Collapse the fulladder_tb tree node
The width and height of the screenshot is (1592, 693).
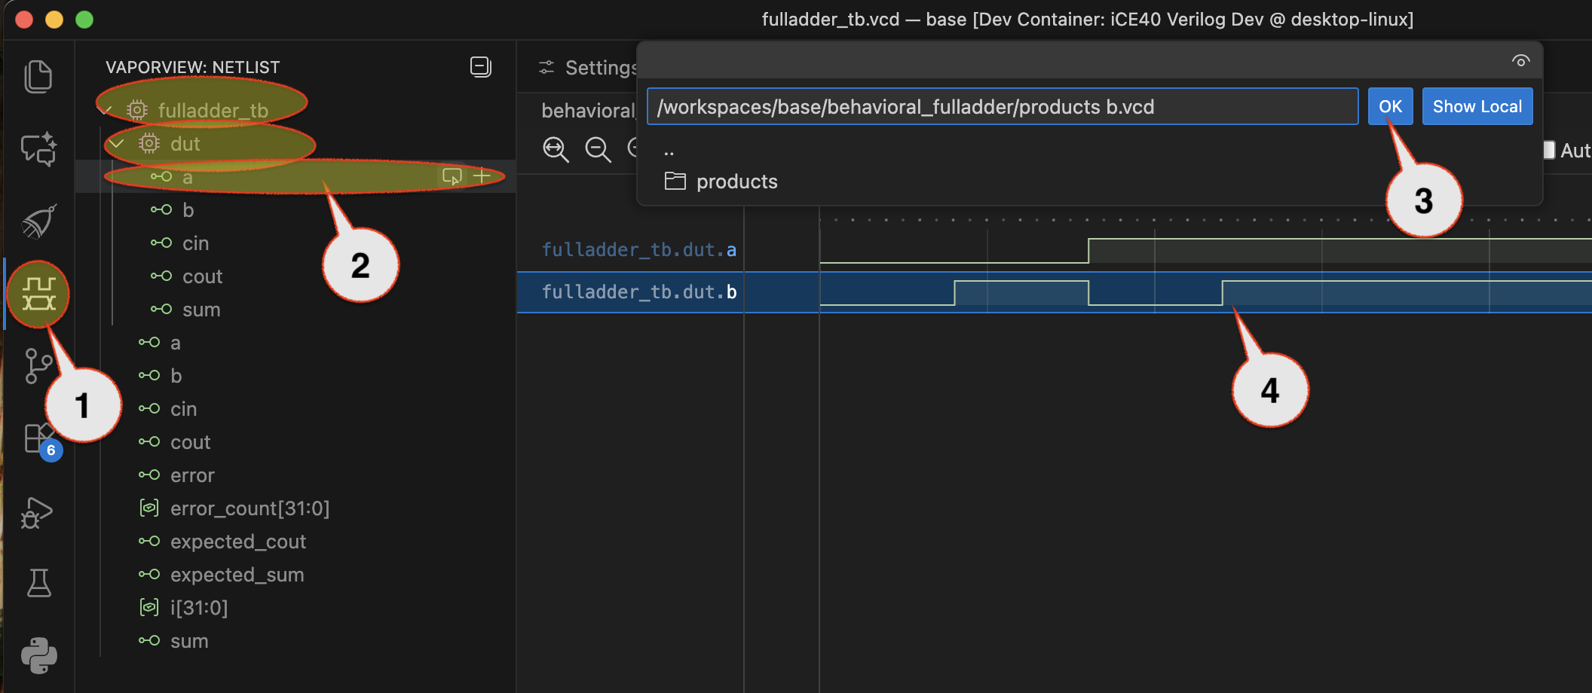coord(106,111)
